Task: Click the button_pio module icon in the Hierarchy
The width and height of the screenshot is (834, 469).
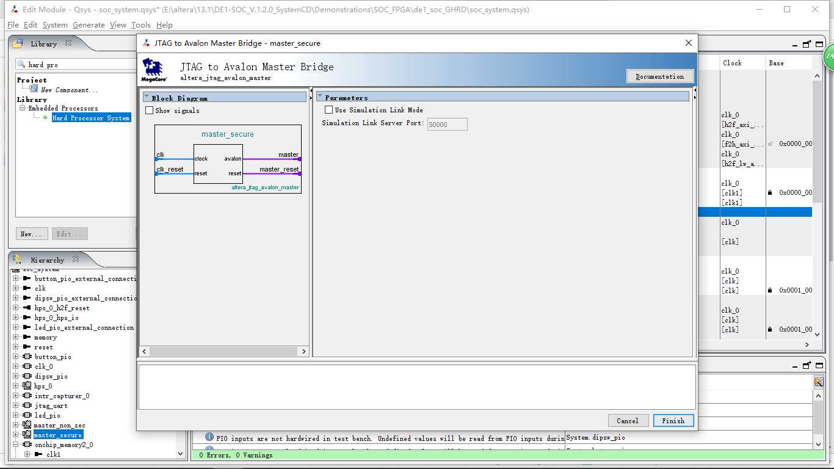Action: click(27, 357)
